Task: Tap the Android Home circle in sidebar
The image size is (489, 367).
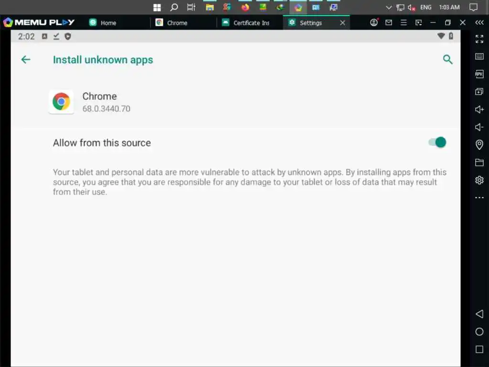Action: [x=479, y=332]
